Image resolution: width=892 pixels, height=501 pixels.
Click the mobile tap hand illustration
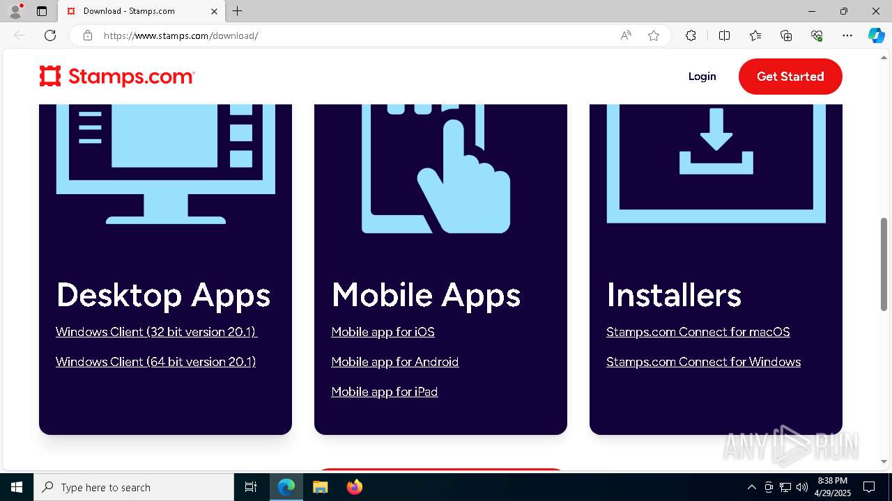pyautogui.click(x=437, y=169)
